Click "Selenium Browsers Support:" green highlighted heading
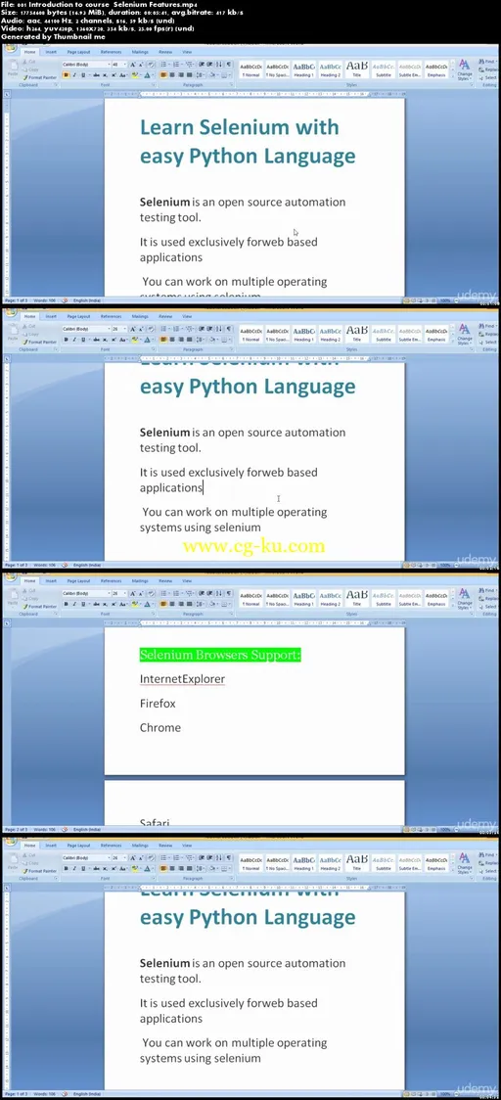The image size is (501, 1100). pos(220,655)
